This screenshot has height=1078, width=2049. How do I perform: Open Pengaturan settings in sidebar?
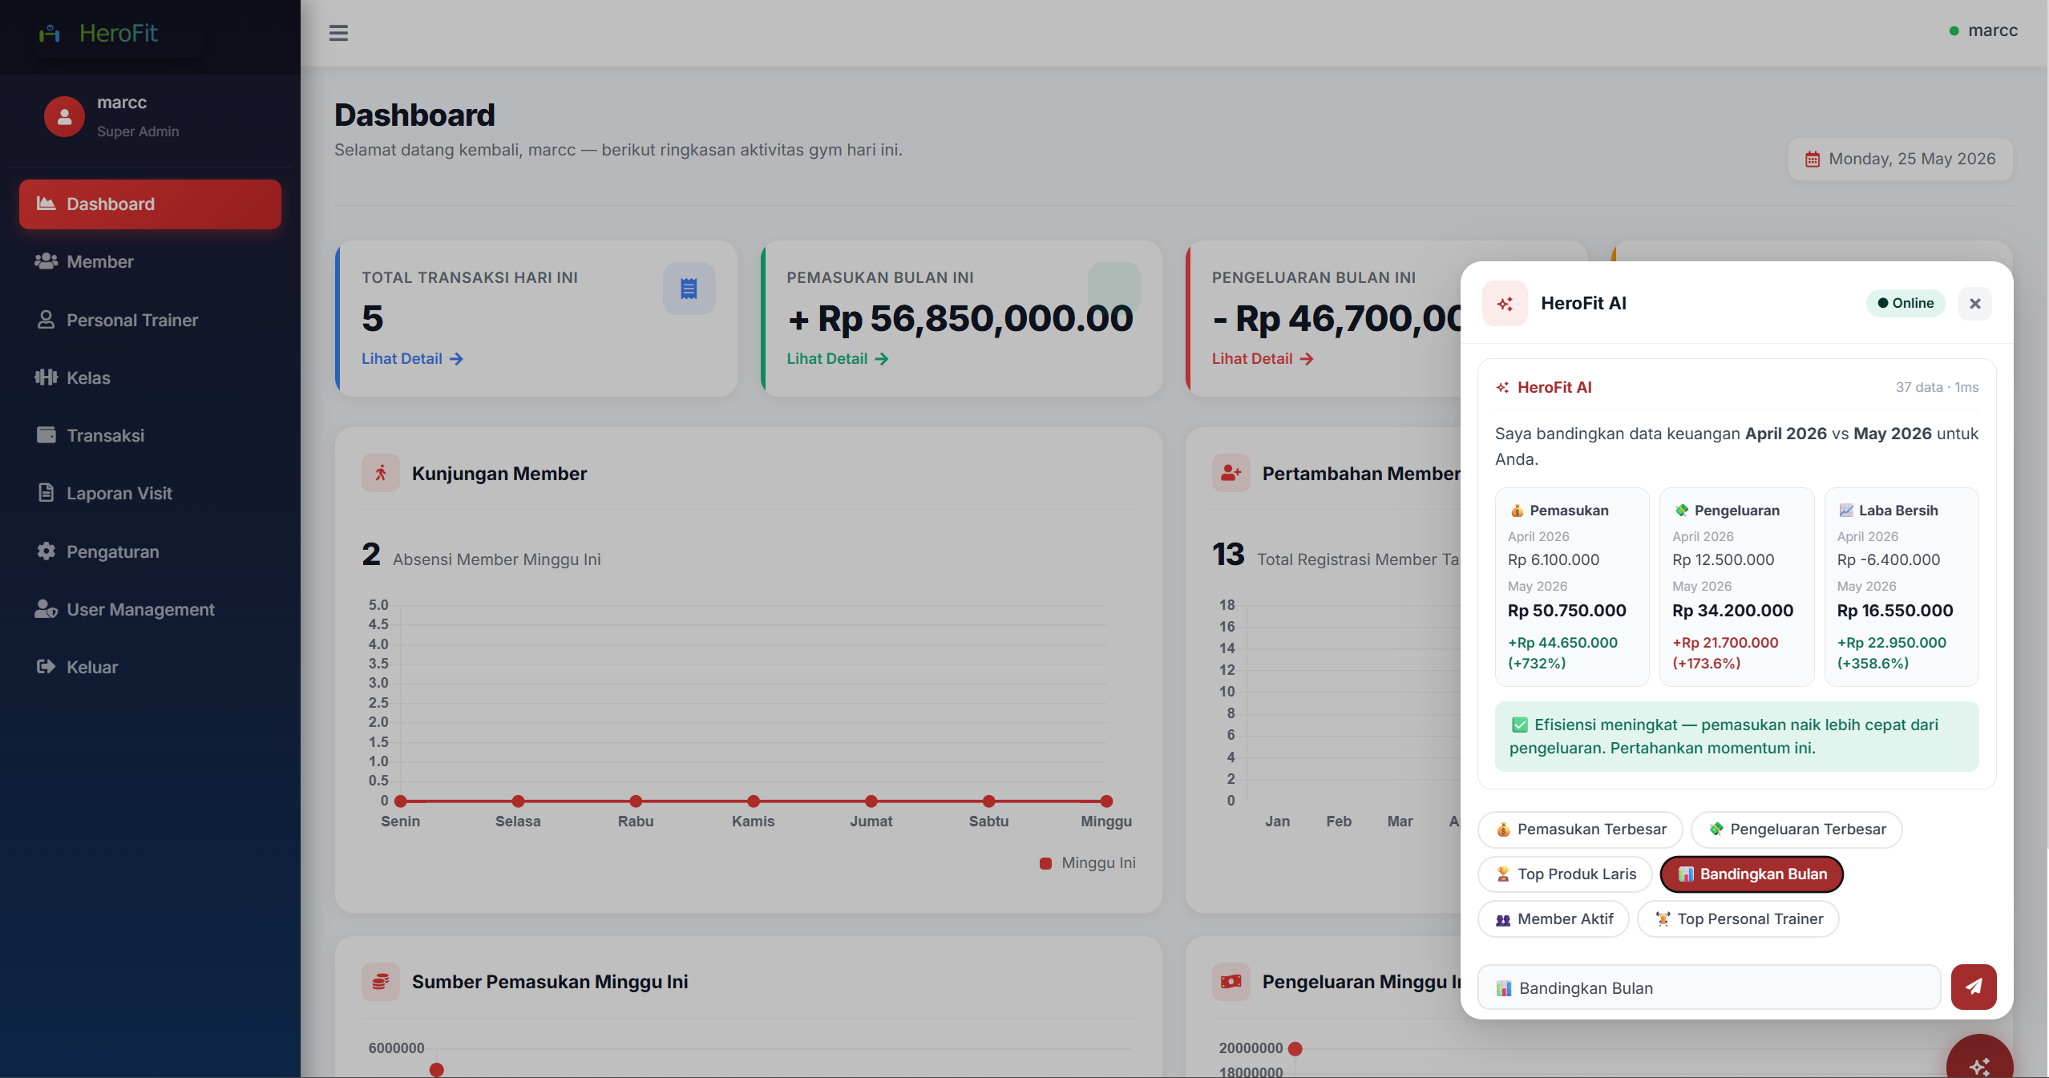tap(150, 551)
